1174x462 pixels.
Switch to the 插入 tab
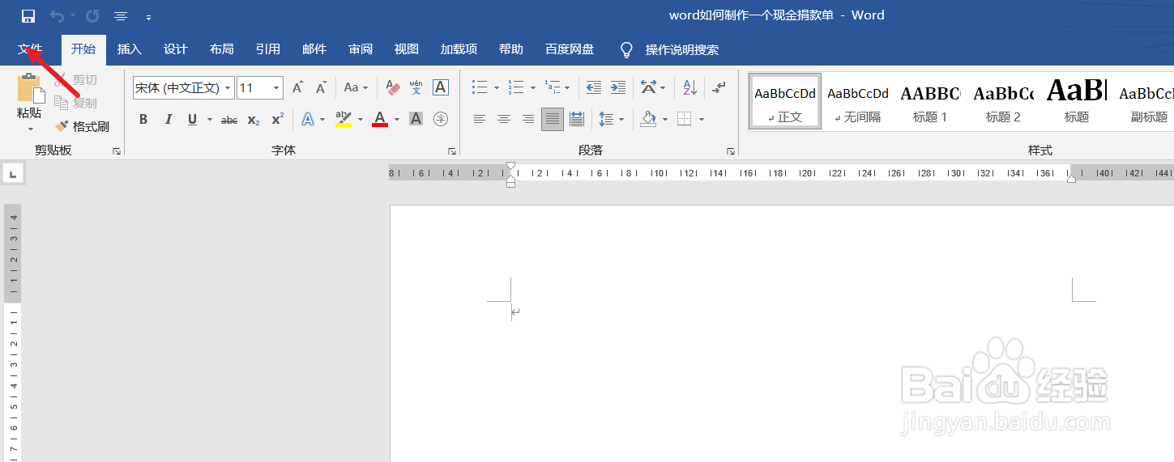[x=130, y=49]
